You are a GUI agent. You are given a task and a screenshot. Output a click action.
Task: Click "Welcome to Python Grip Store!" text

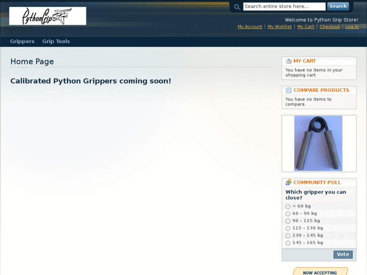(x=322, y=20)
